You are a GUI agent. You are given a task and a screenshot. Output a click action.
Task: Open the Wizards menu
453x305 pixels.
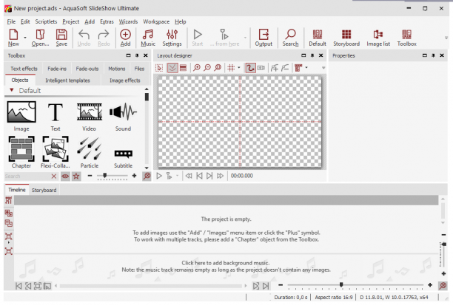click(x=128, y=21)
